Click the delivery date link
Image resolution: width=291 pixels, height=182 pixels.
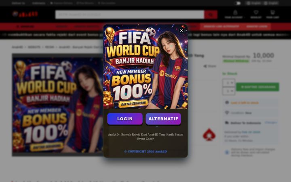coord(251,132)
